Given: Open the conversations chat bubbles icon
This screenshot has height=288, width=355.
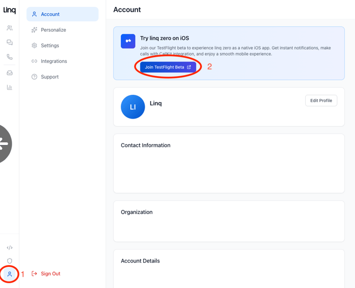Looking at the screenshot, I should point(10,42).
